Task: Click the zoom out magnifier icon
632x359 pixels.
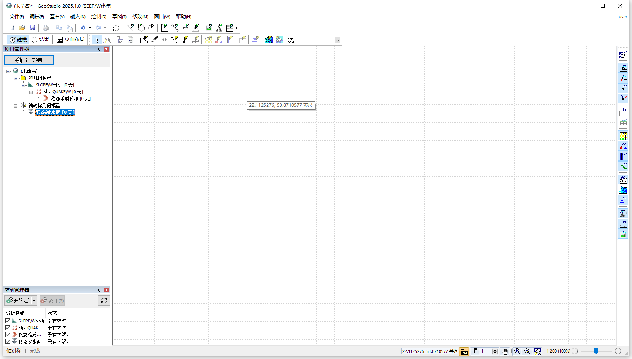Action: coord(527,351)
